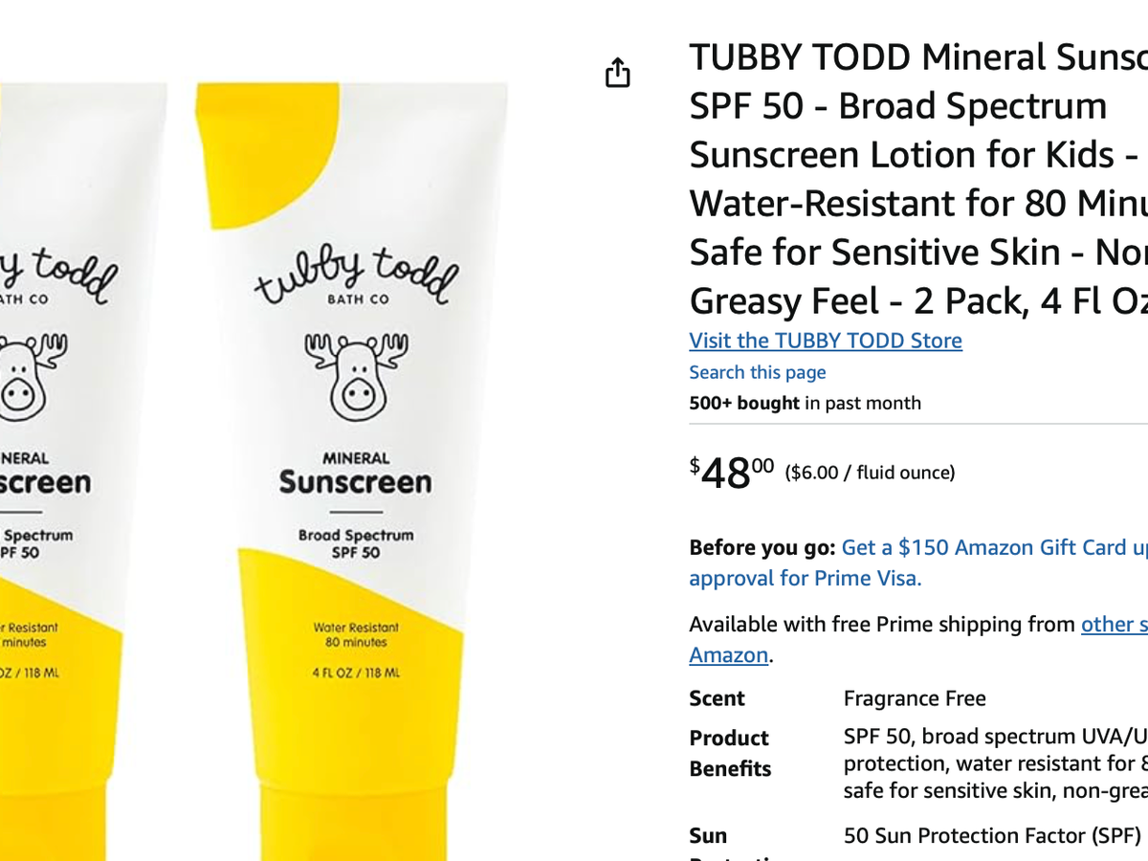The width and height of the screenshot is (1148, 861).
Task: Open the 'Search this page' link
Action: [758, 372]
